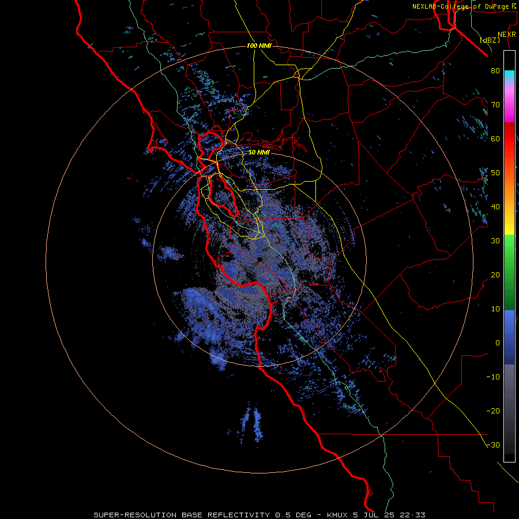This screenshot has height=519, width=519.
Task: Click the 30 value on the colorbar scale
Action: tap(495, 240)
